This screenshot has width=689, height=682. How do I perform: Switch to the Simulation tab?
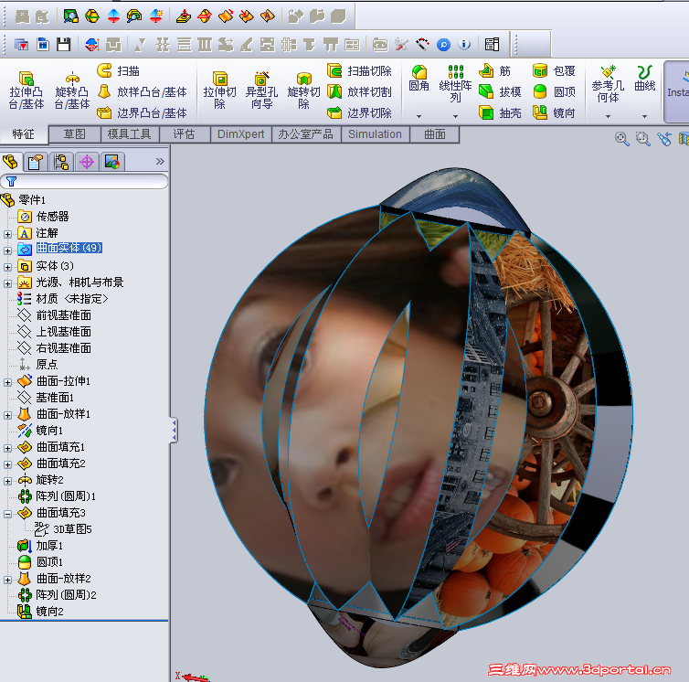click(x=375, y=134)
